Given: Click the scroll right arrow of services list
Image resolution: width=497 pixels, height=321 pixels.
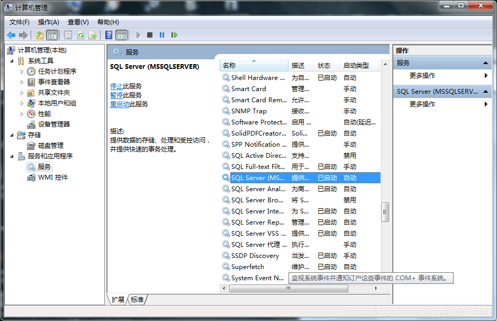Looking at the screenshot, I should [x=376, y=288].
